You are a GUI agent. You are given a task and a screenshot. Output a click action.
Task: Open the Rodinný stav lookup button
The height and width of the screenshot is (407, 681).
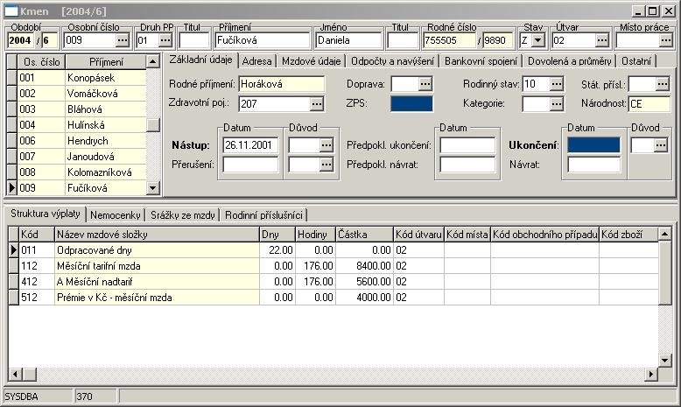[557, 83]
